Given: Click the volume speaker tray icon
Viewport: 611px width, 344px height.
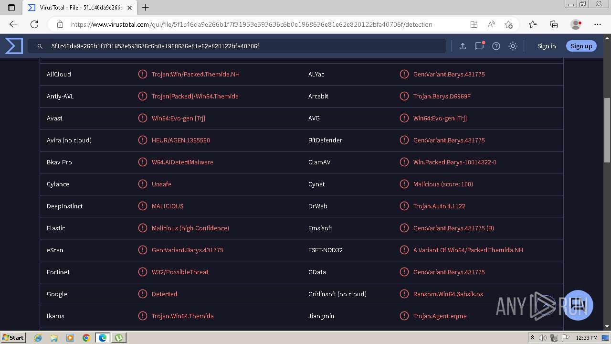Looking at the screenshot, I should pos(542,338).
